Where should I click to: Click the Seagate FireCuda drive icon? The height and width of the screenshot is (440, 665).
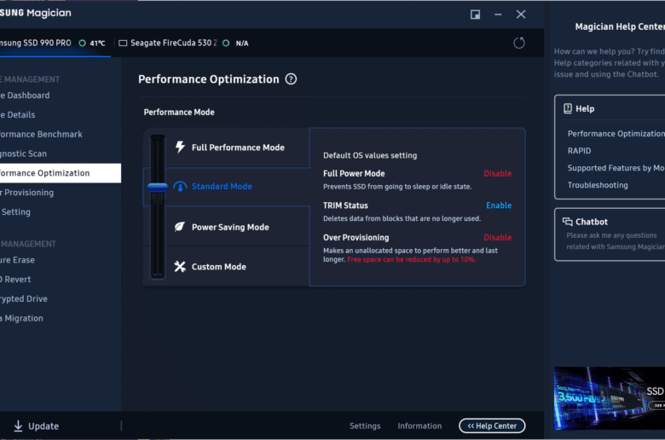coord(123,43)
